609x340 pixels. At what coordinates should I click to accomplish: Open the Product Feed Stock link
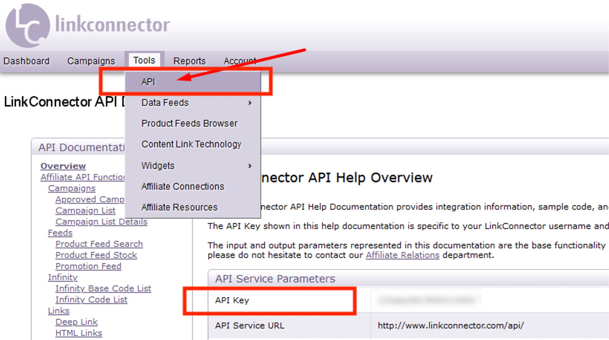click(96, 255)
